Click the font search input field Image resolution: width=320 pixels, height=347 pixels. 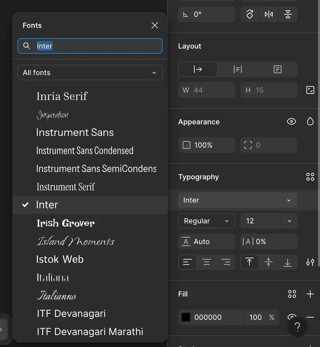[94, 46]
